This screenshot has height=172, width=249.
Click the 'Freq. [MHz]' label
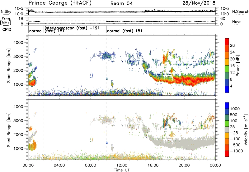pos(6,21)
